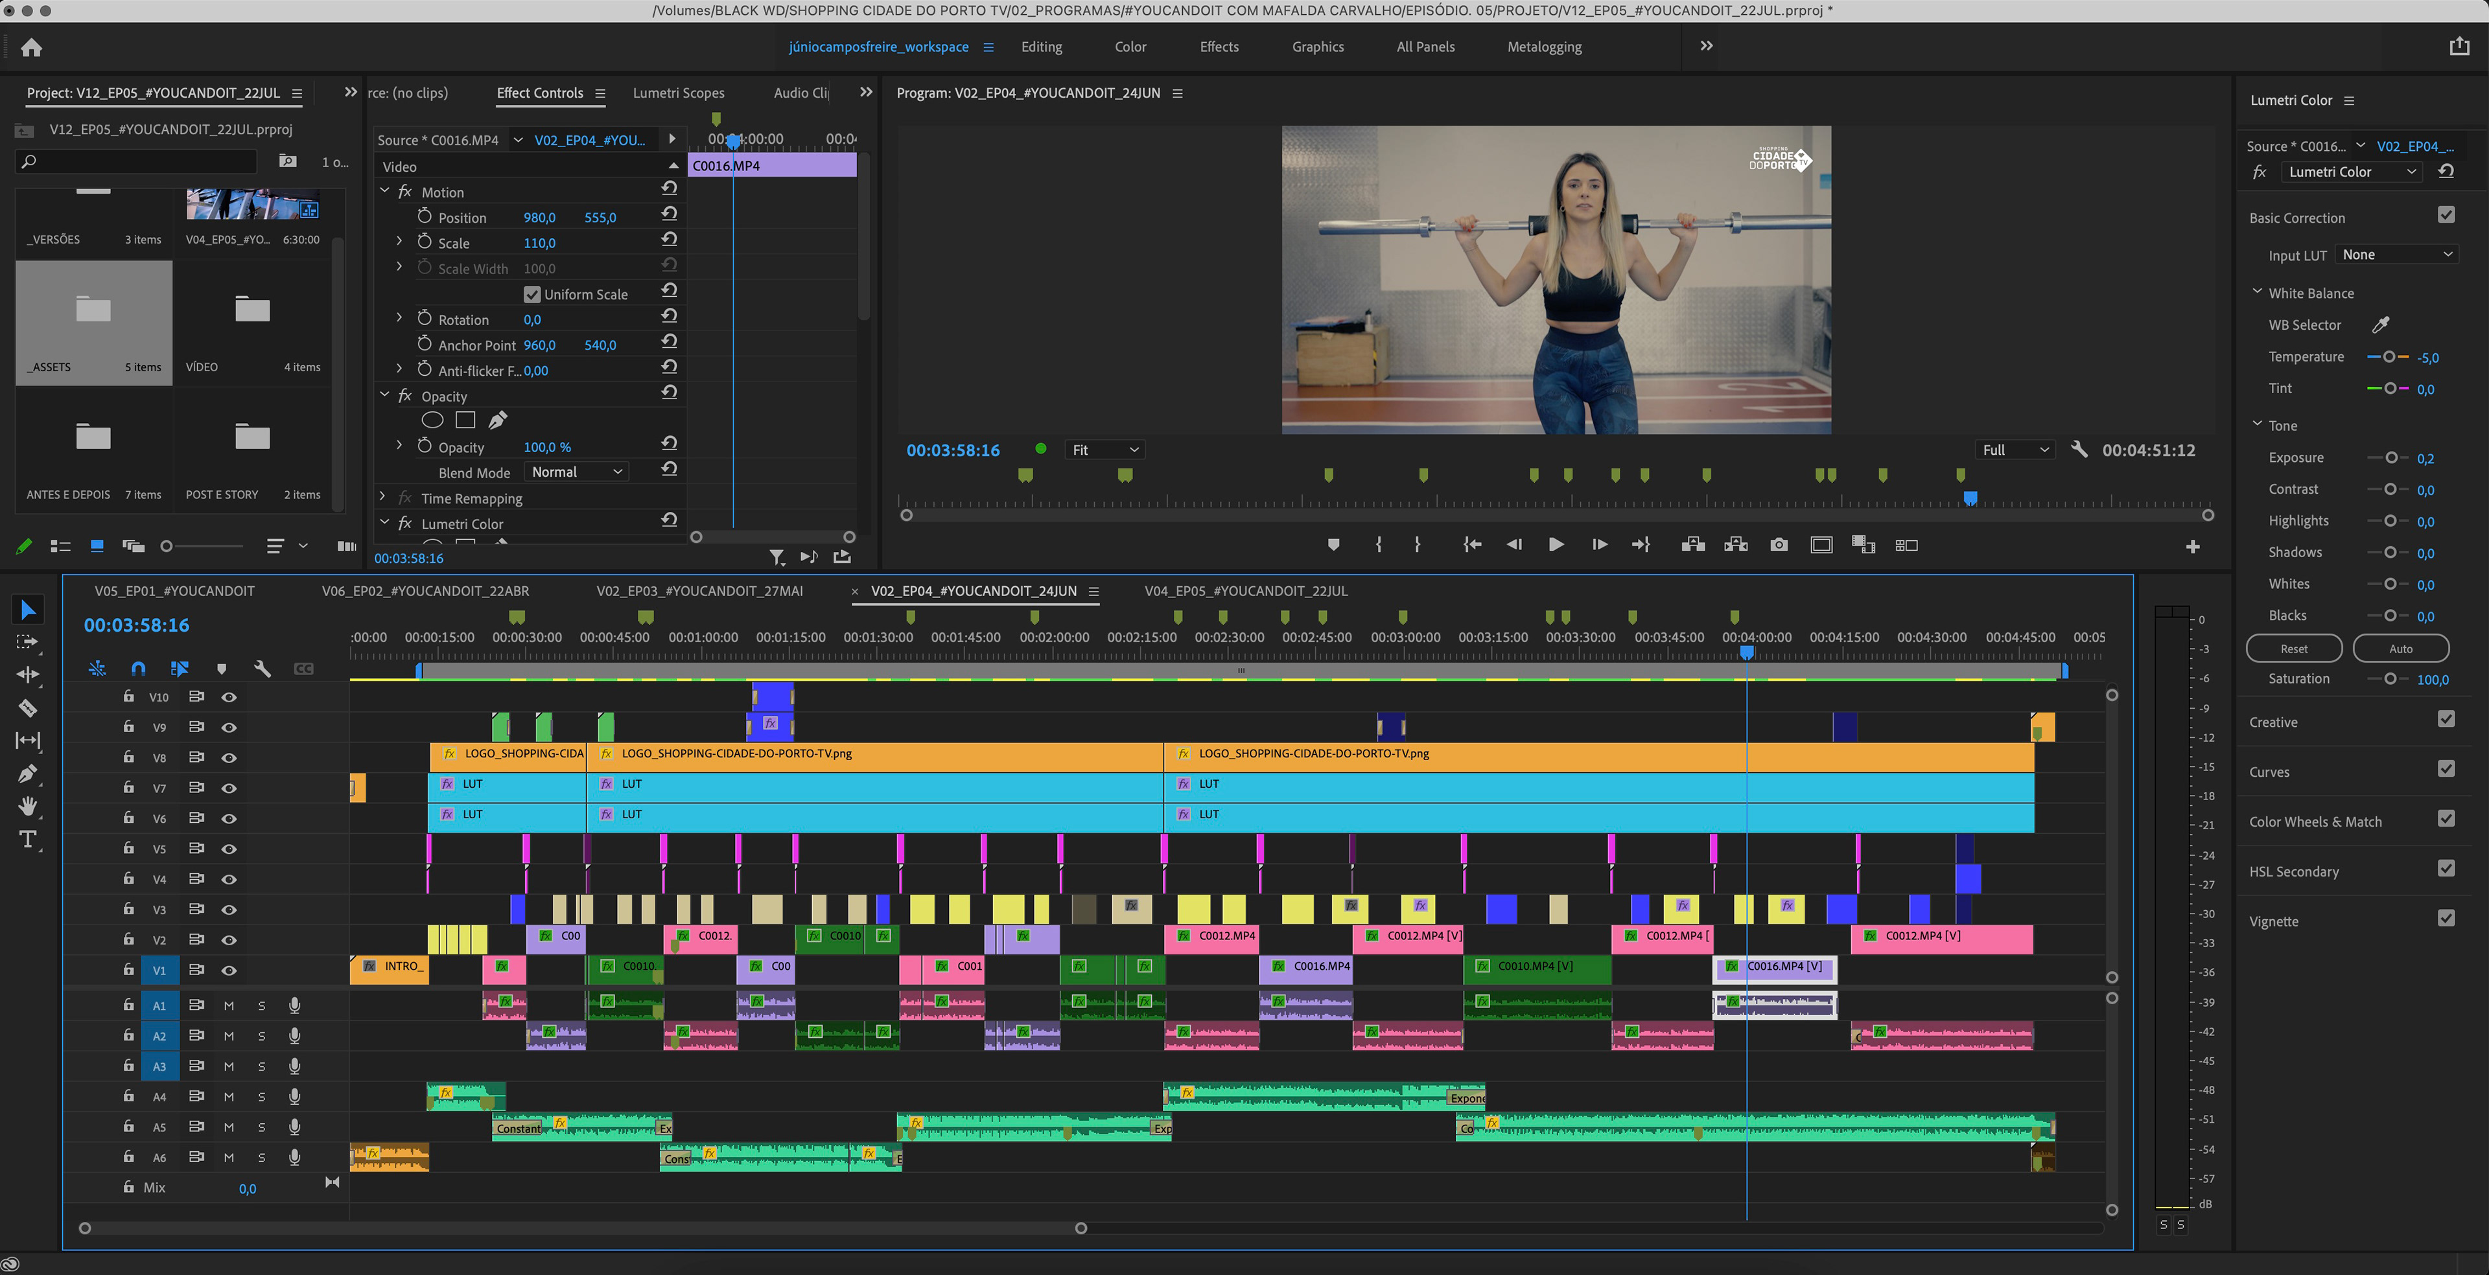Viewport: 2489px width, 1275px height.
Task: Open the Input LUT dropdown
Action: (2396, 255)
